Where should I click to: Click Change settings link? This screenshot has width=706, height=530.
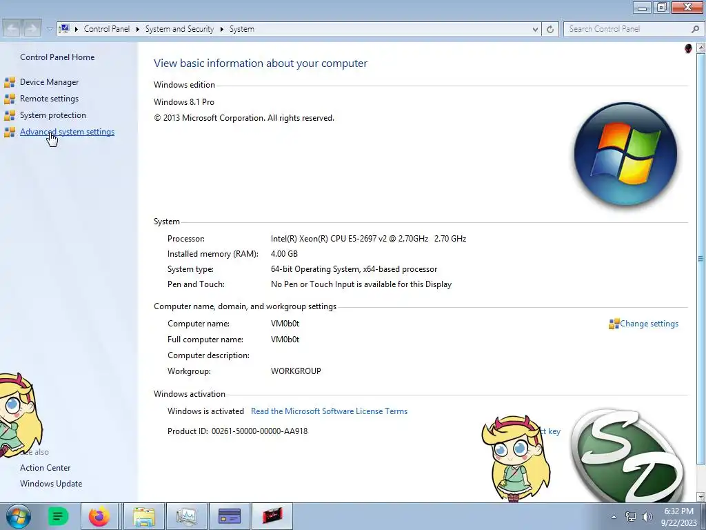649,324
